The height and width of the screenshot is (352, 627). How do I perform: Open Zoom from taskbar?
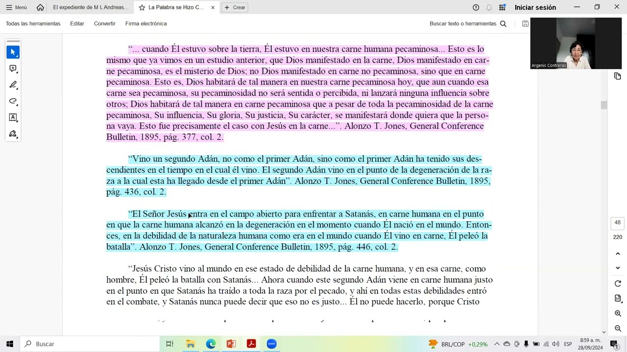click(271, 344)
